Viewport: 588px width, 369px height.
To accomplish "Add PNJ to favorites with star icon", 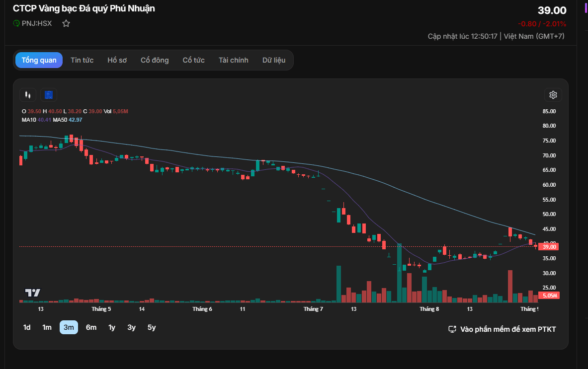I will [66, 24].
